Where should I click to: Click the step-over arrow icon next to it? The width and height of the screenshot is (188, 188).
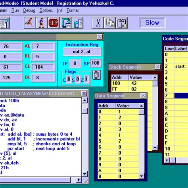point(77,23)
